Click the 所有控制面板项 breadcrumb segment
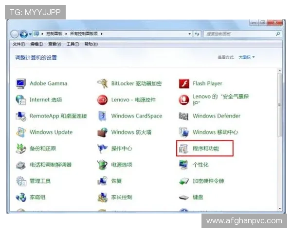This screenshot has height=233, width=292. point(84,34)
